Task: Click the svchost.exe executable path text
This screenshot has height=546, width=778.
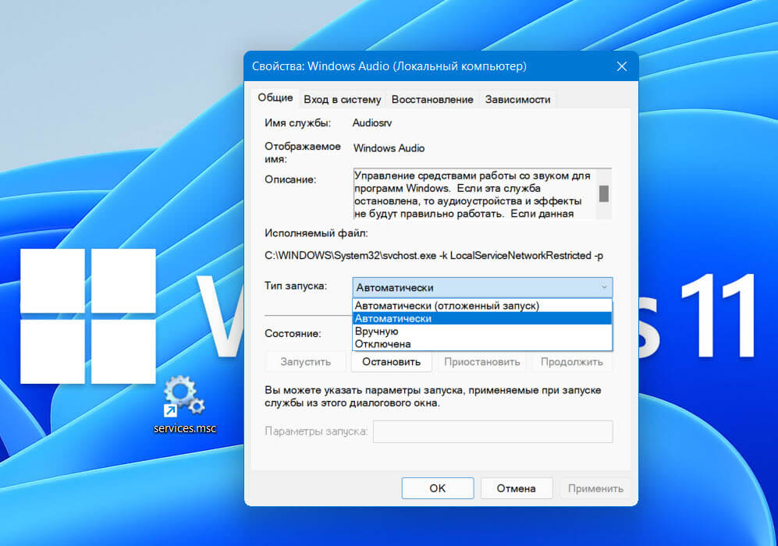Action: [x=434, y=256]
